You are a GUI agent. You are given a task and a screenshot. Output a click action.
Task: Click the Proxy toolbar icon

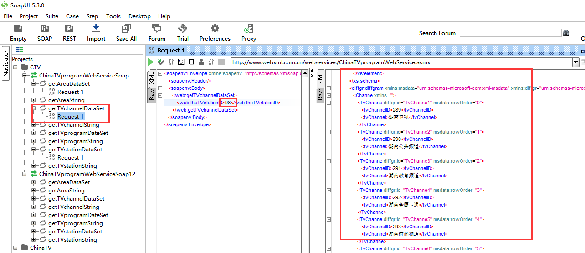pyautogui.click(x=249, y=29)
